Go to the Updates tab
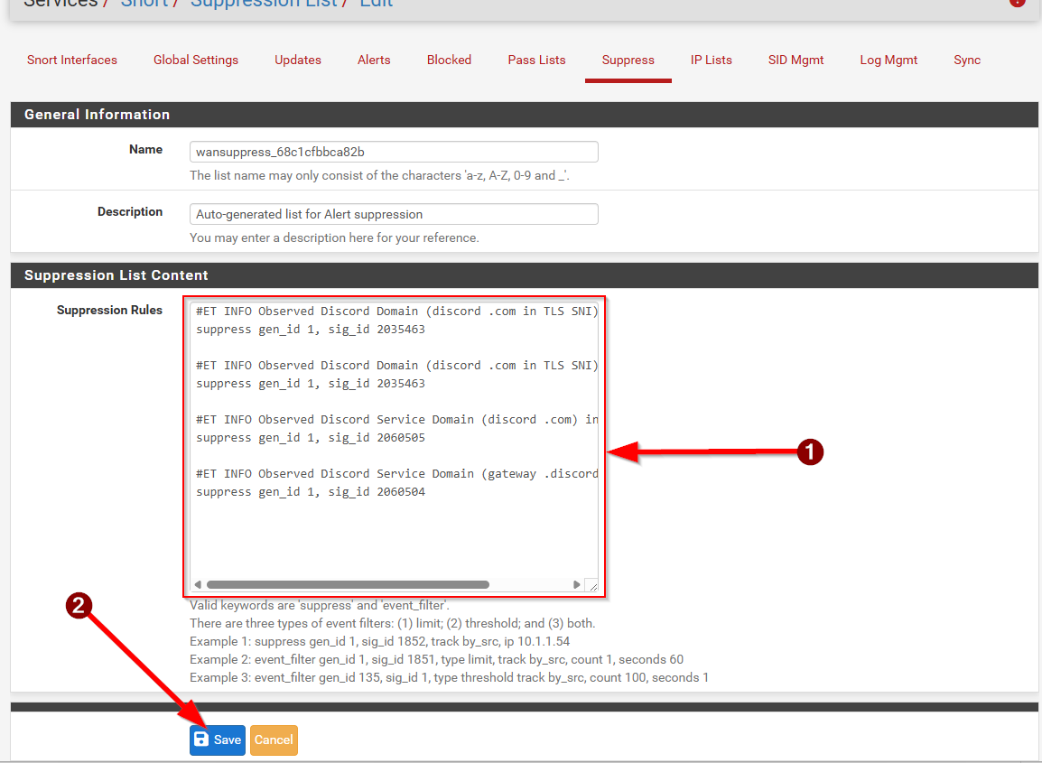Screen dimensions: 1042x763 click(x=298, y=60)
